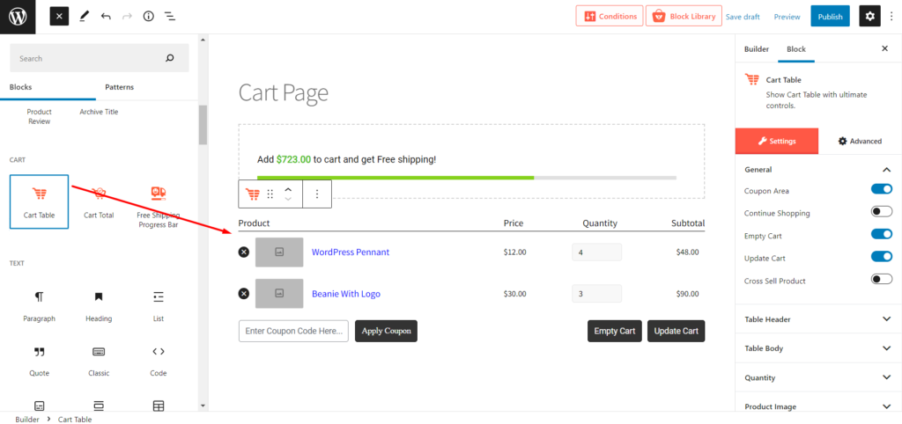Insert the List block
Image resolution: width=902 pixels, height=424 pixels.
(159, 306)
